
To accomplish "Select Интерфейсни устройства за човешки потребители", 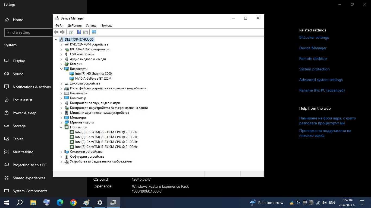I will point(108,88).
